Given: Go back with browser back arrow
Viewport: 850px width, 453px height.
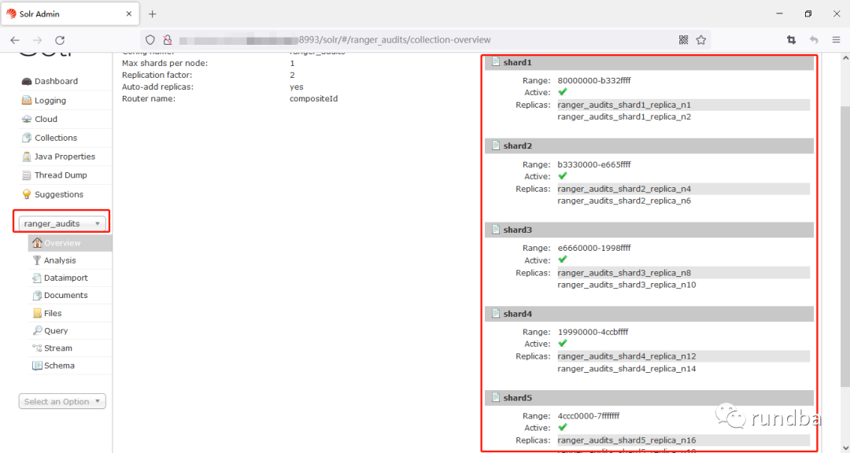Looking at the screenshot, I should coord(15,40).
